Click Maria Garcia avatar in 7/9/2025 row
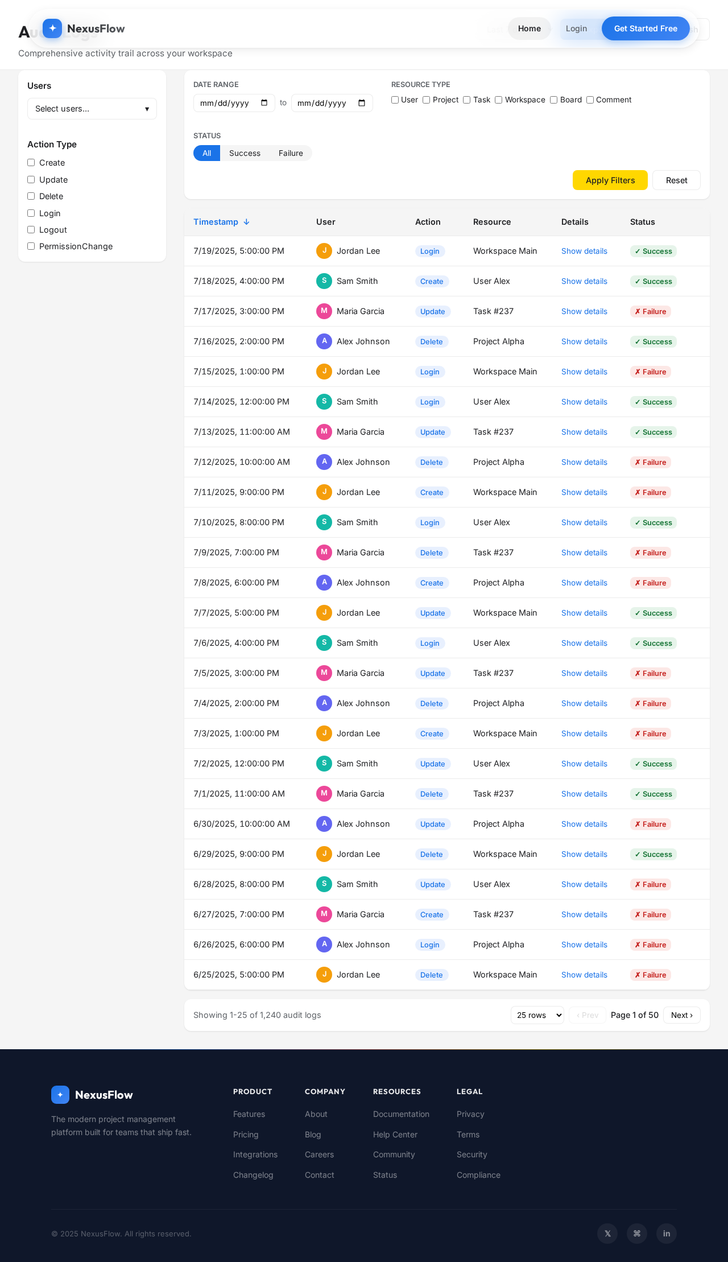The width and height of the screenshot is (728, 1262). click(324, 552)
